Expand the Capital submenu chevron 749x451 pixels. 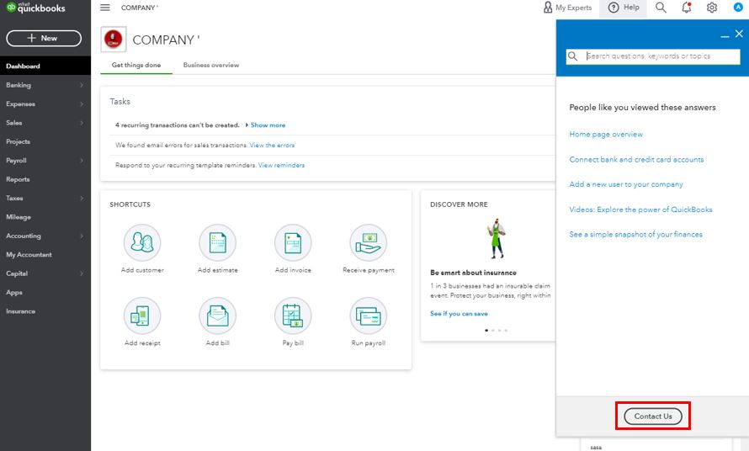tap(82, 273)
